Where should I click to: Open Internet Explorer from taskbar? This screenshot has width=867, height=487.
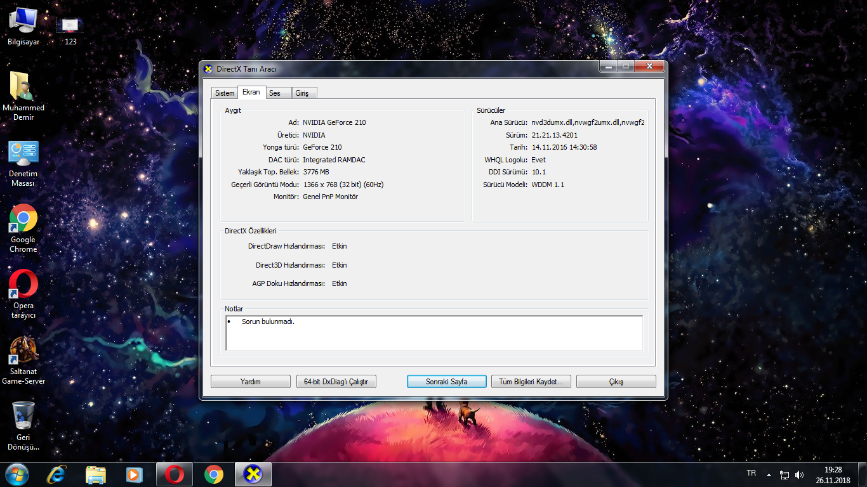coord(56,474)
